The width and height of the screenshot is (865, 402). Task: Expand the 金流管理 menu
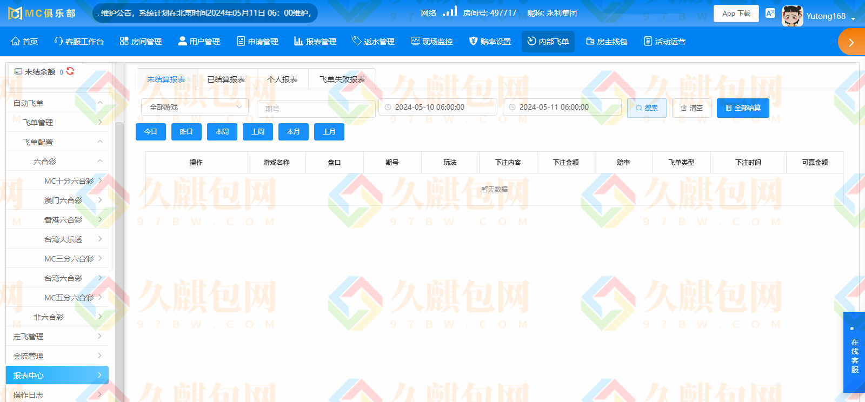tap(57, 356)
